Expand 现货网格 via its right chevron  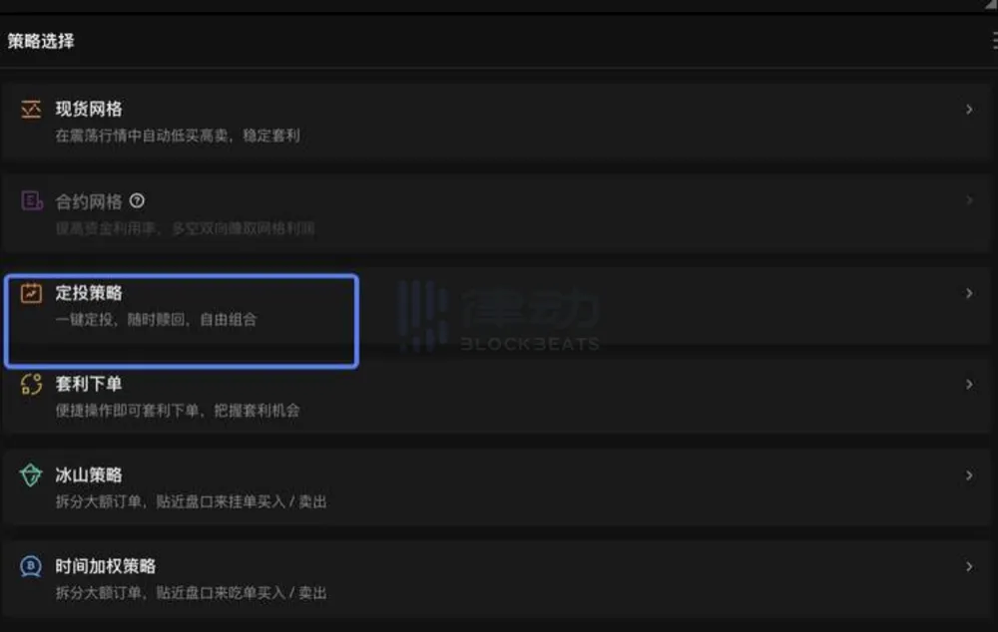coord(969,110)
